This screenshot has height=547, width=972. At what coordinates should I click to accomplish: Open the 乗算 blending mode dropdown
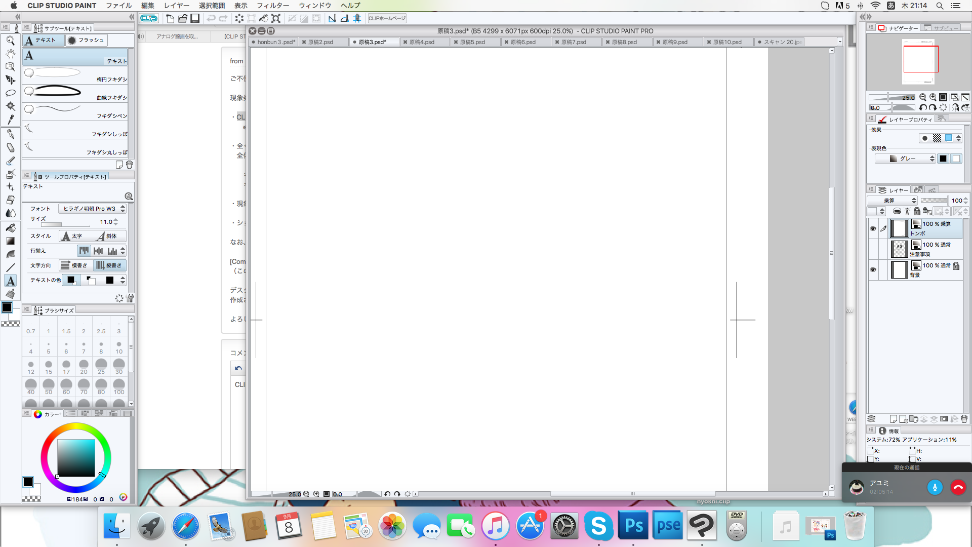[x=893, y=201]
